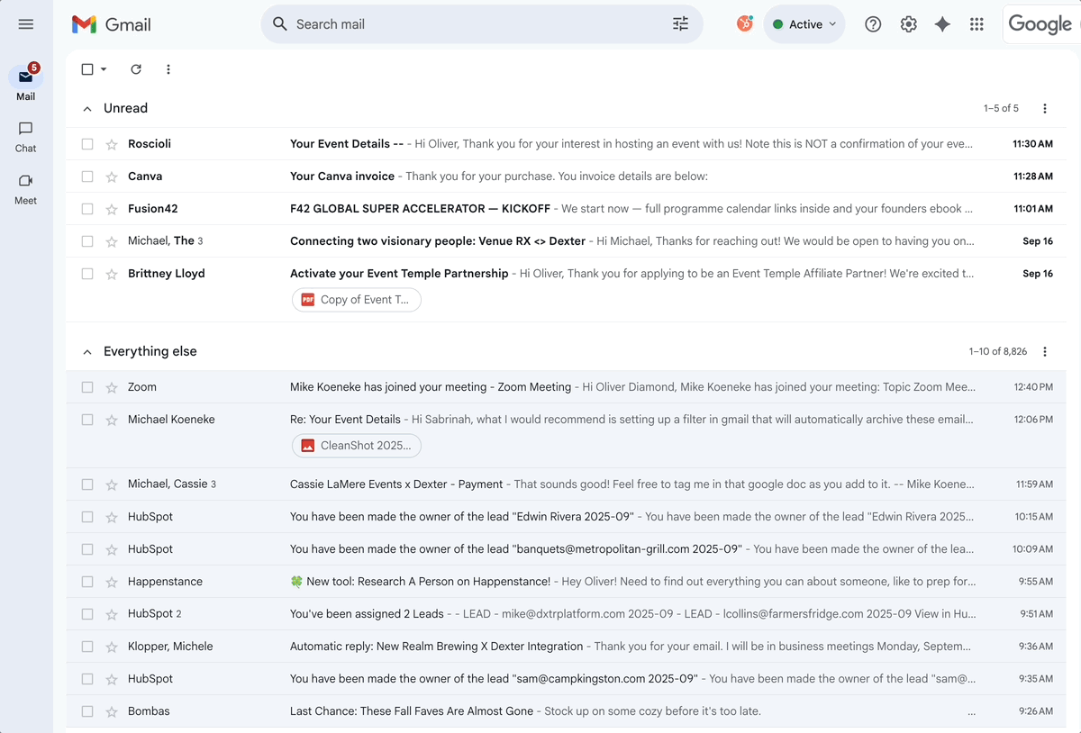Collapse the Unread section

coord(87,108)
